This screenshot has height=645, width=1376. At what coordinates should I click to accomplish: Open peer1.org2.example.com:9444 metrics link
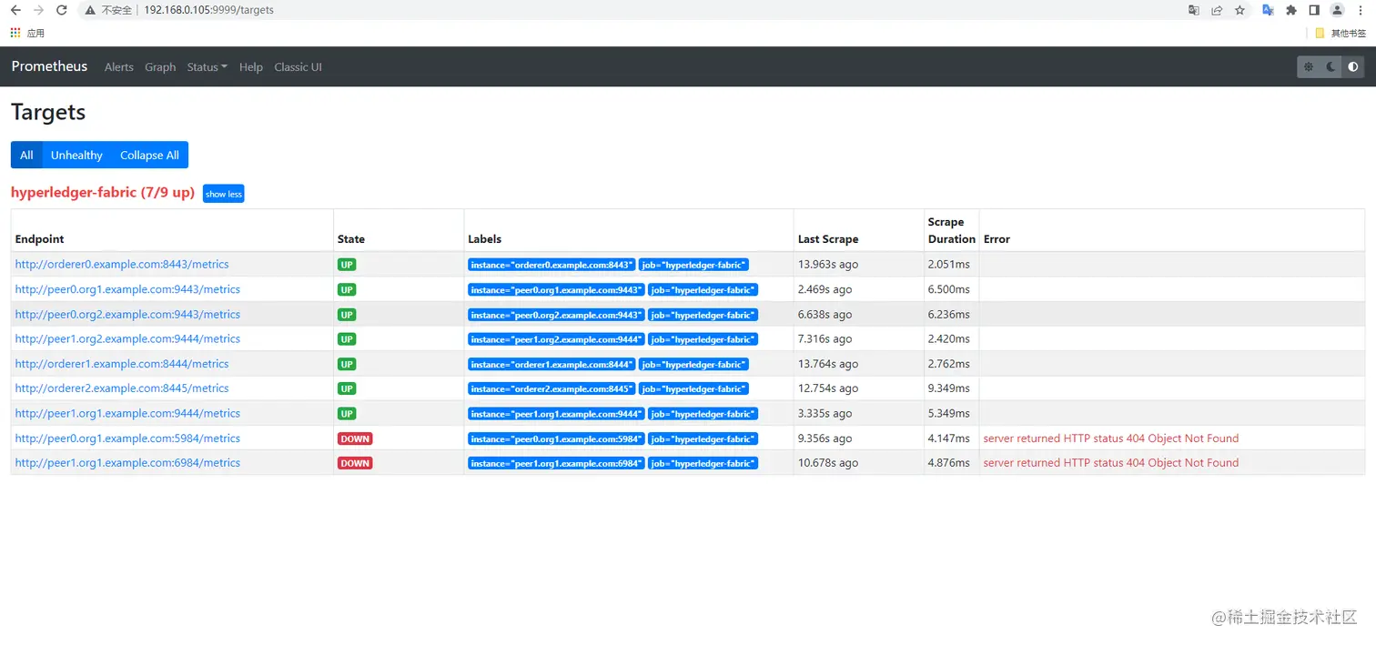pyautogui.click(x=127, y=338)
